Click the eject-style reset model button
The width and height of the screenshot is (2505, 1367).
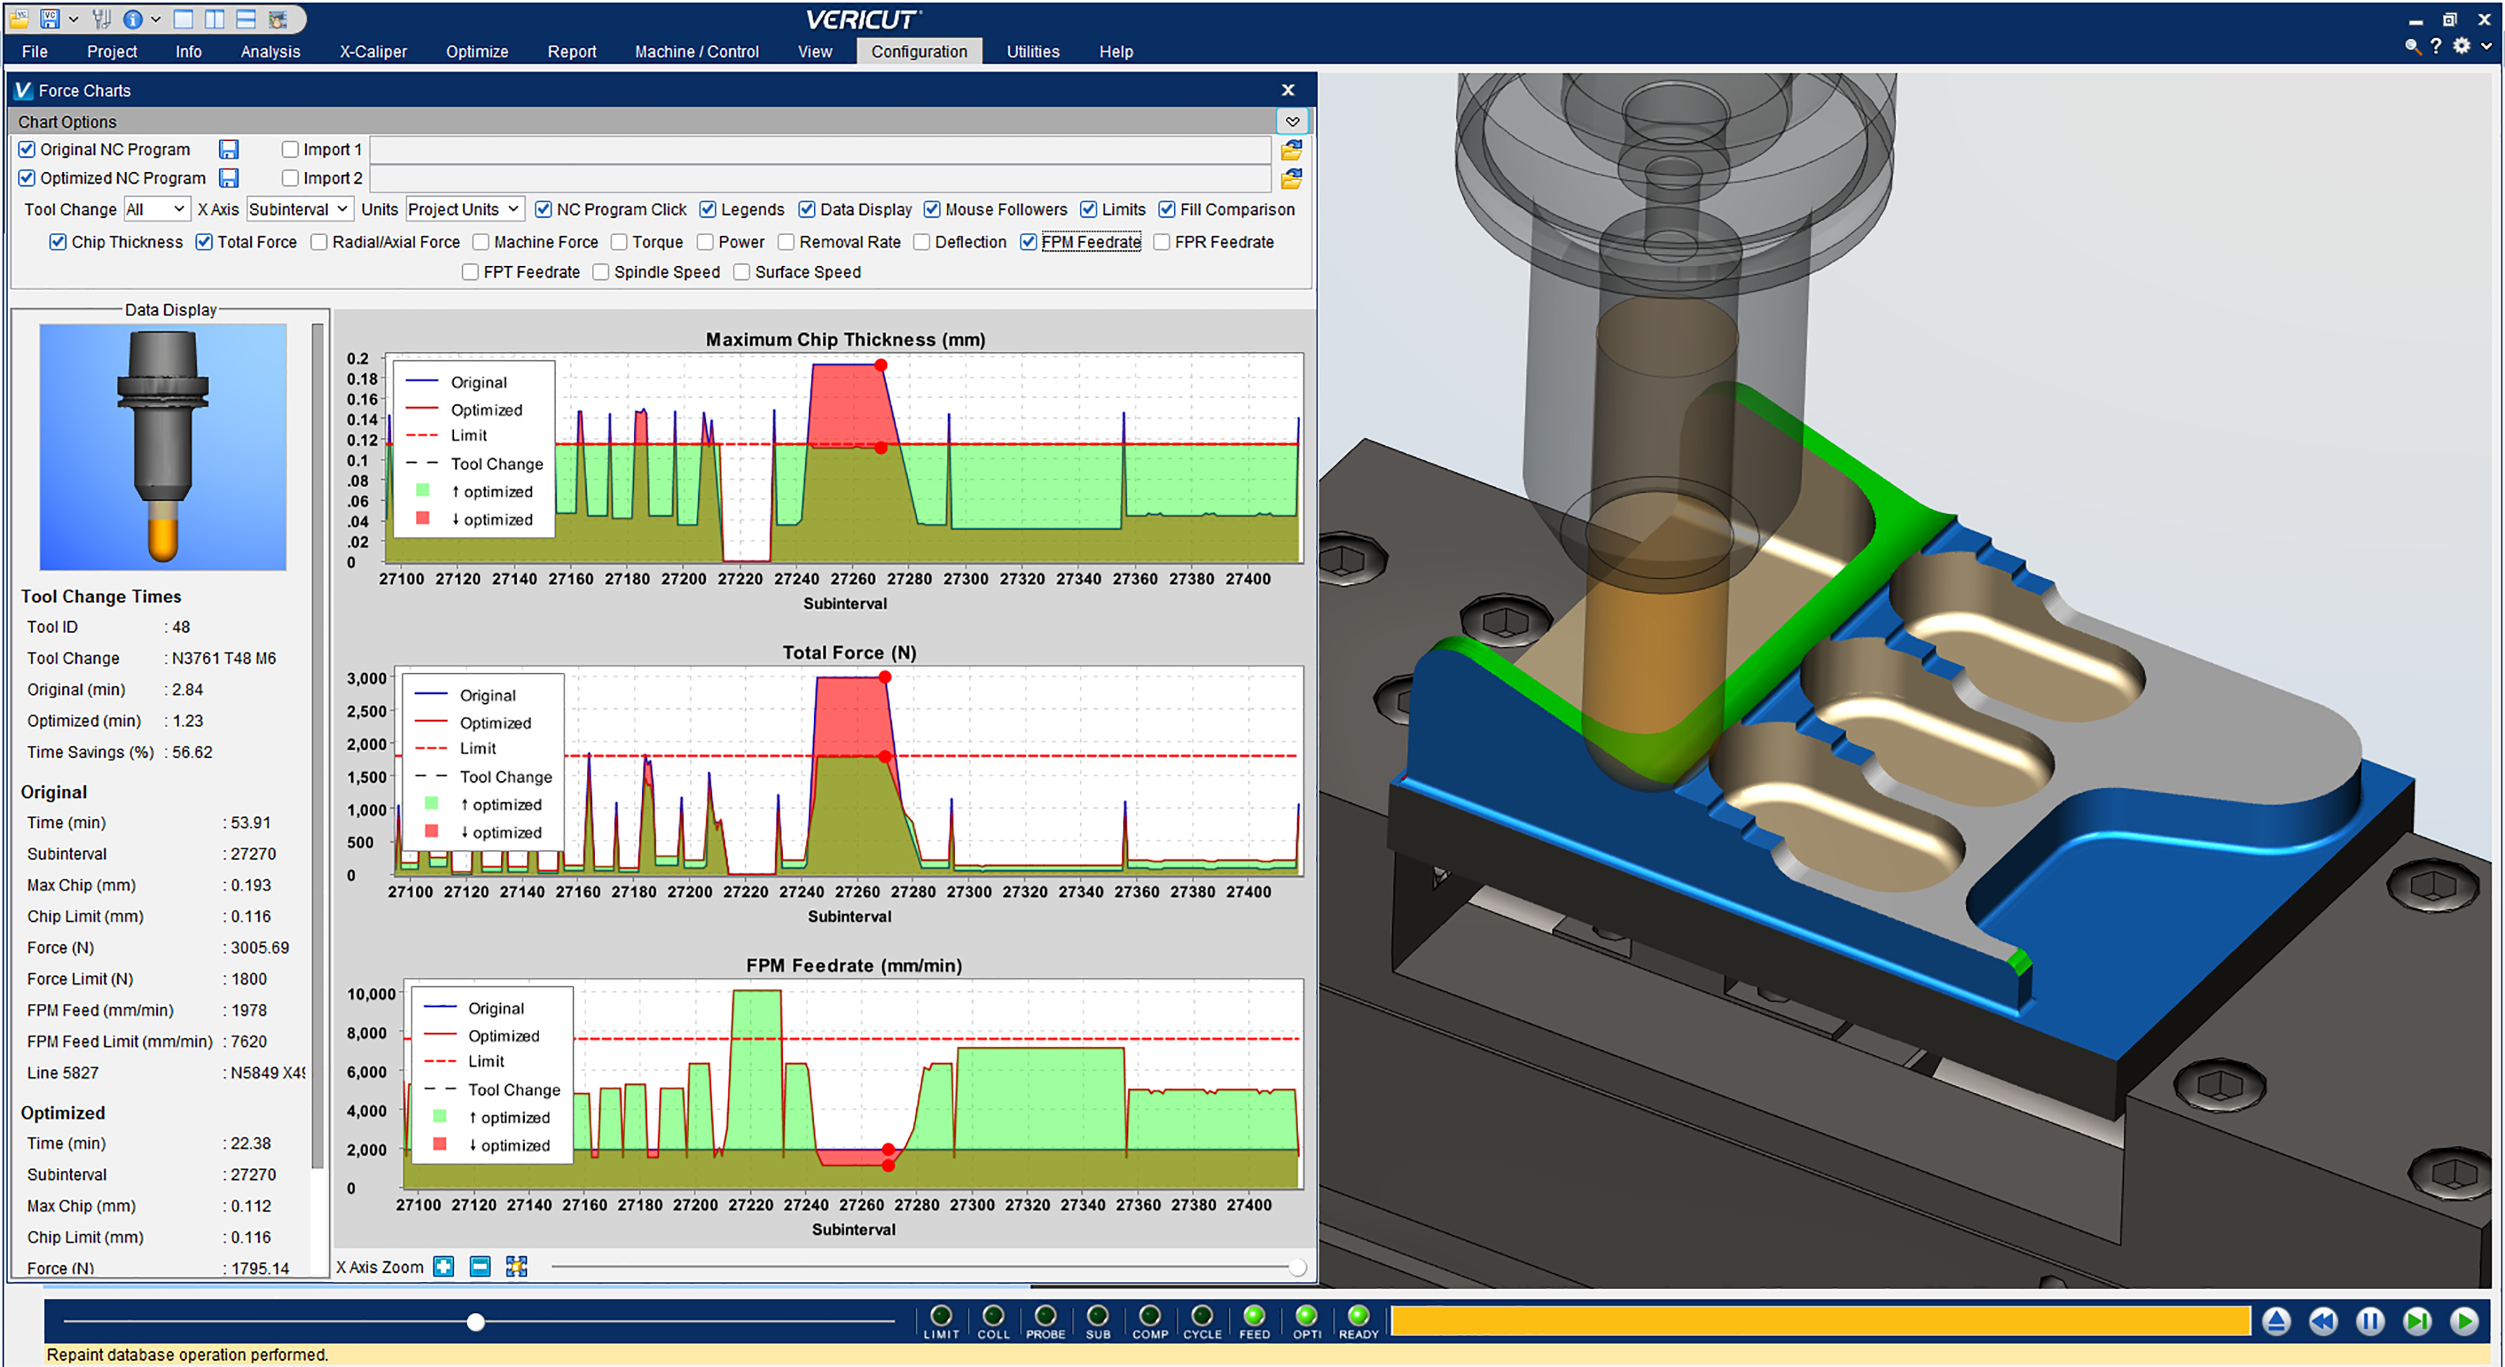2276,1320
